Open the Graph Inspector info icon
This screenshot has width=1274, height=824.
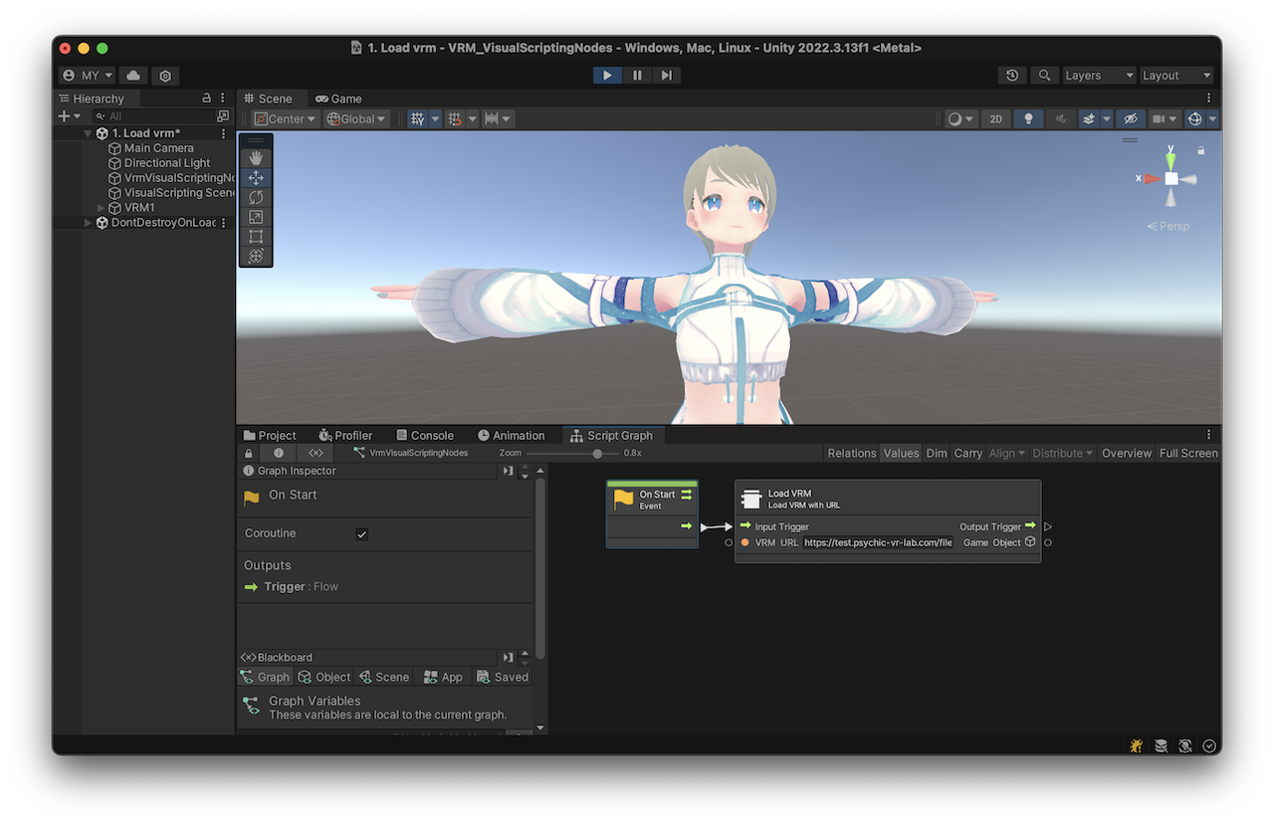point(279,453)
